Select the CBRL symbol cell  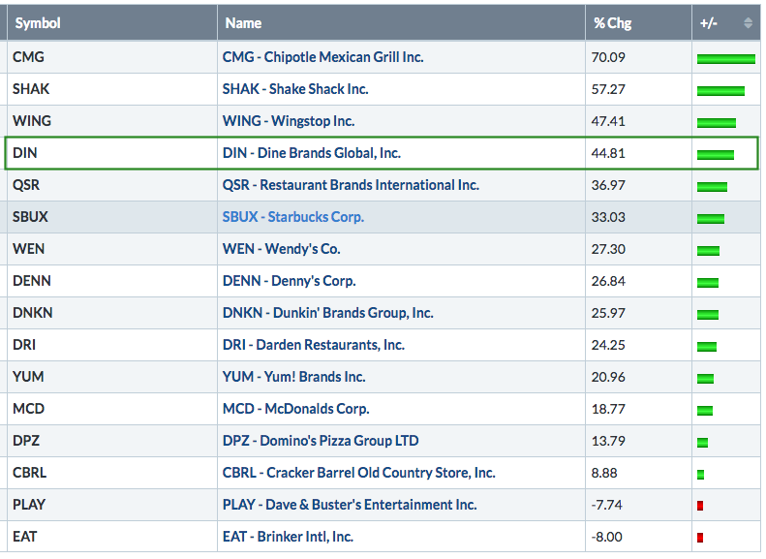[112, 473]
